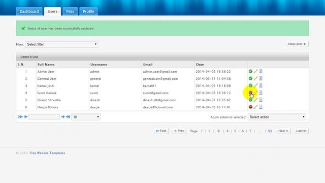Screen dimensions: 325x183
Task: Open the Select action dropdown
Action: (x=277, y=117)
